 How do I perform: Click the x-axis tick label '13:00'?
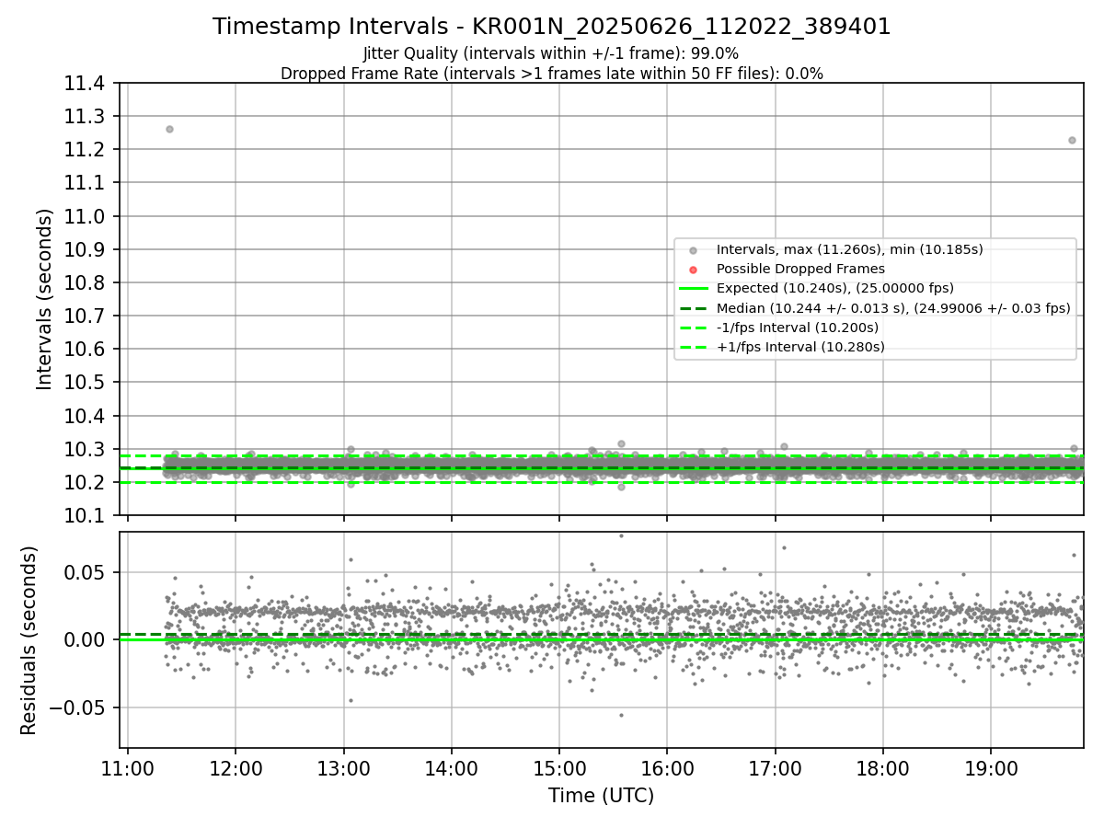pyautogui.click(x=343, y=768)
